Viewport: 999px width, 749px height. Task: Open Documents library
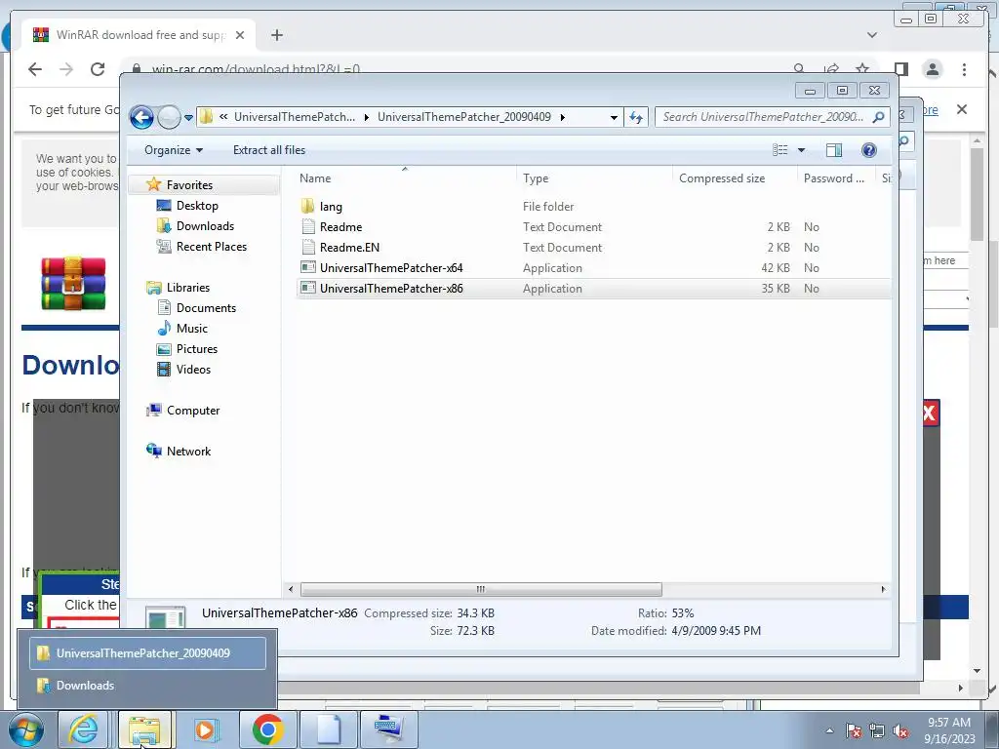tap(206, 307)
